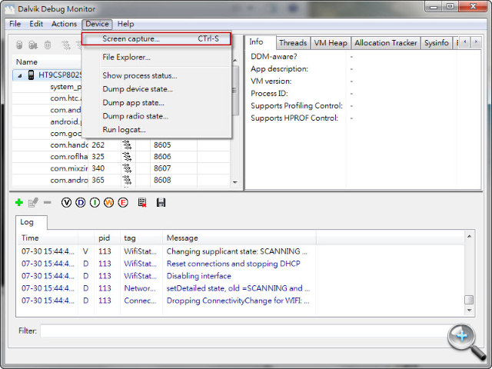Collapse the HT9CSP802 device node
The height and width of the screenshot is (369, 492).
(x=20, y=75)
